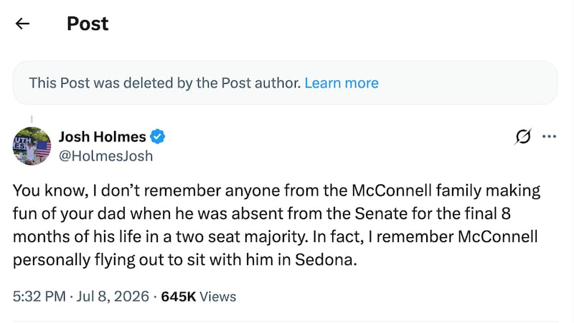Open the @HolmesJosh handle
The height and width of the screenshot is (323, 574).
tap(105, 156)
